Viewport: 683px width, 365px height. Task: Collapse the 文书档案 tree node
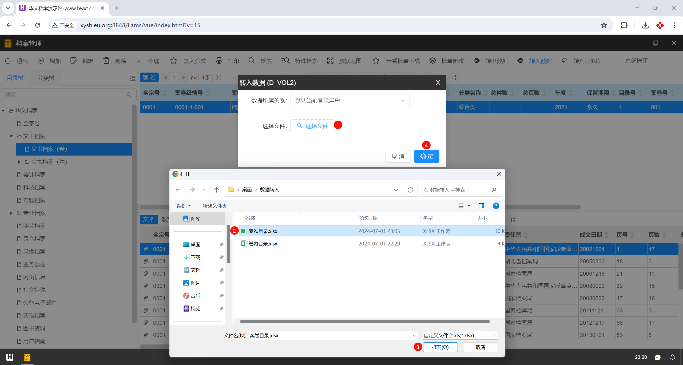pyautogui.click(x=11, y=136)
